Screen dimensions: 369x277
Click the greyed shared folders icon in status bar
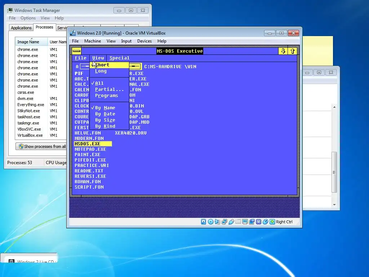pyautogui.click(x=238, y=222)
